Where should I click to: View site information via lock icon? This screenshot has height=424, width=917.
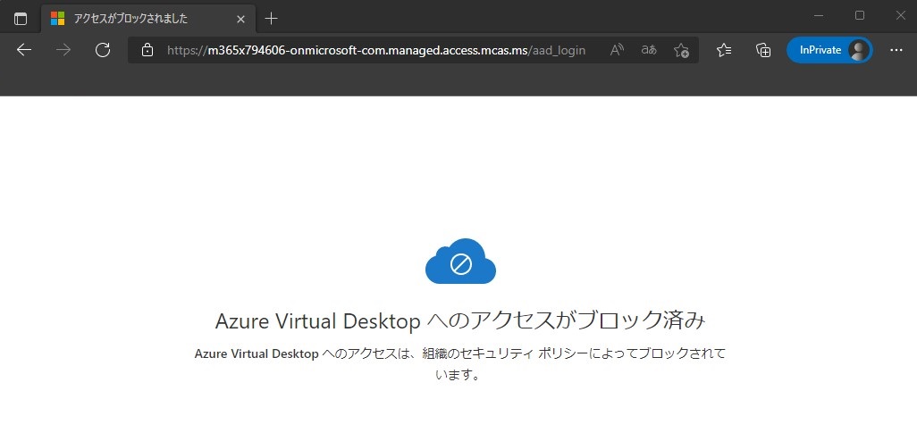tap(148, 51)
